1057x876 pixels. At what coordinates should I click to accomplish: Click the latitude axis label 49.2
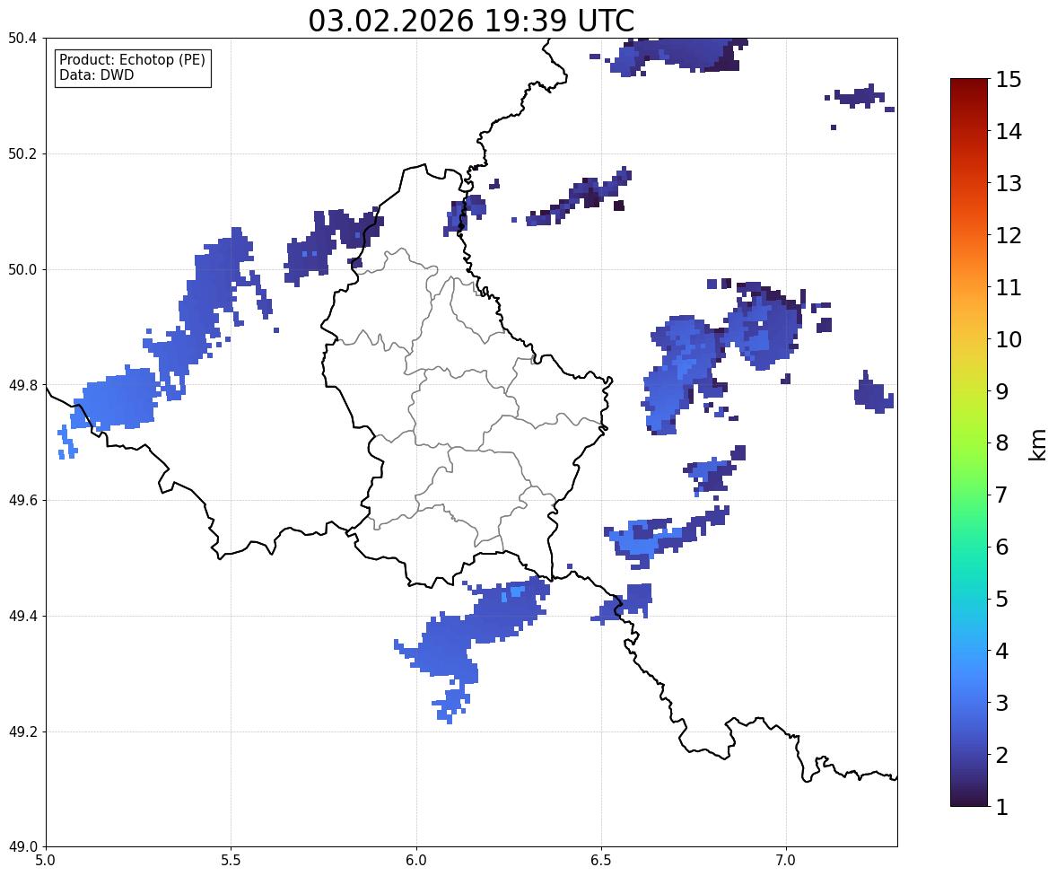coord(22,731)
